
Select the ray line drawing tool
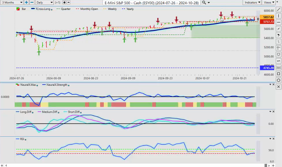point(278,29)
